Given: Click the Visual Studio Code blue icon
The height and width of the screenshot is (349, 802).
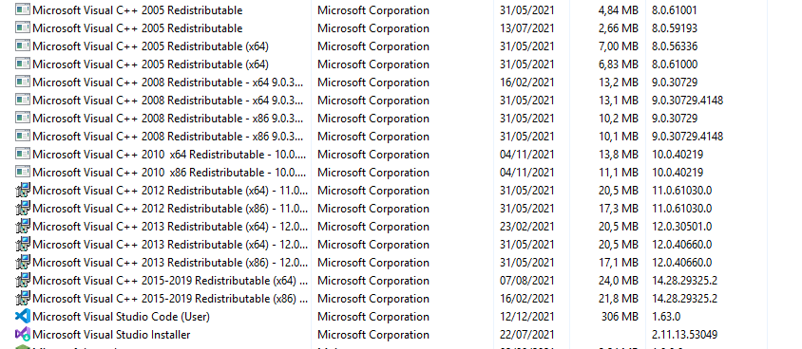Looking at the screenshot, I should click(x=23, y=317).
